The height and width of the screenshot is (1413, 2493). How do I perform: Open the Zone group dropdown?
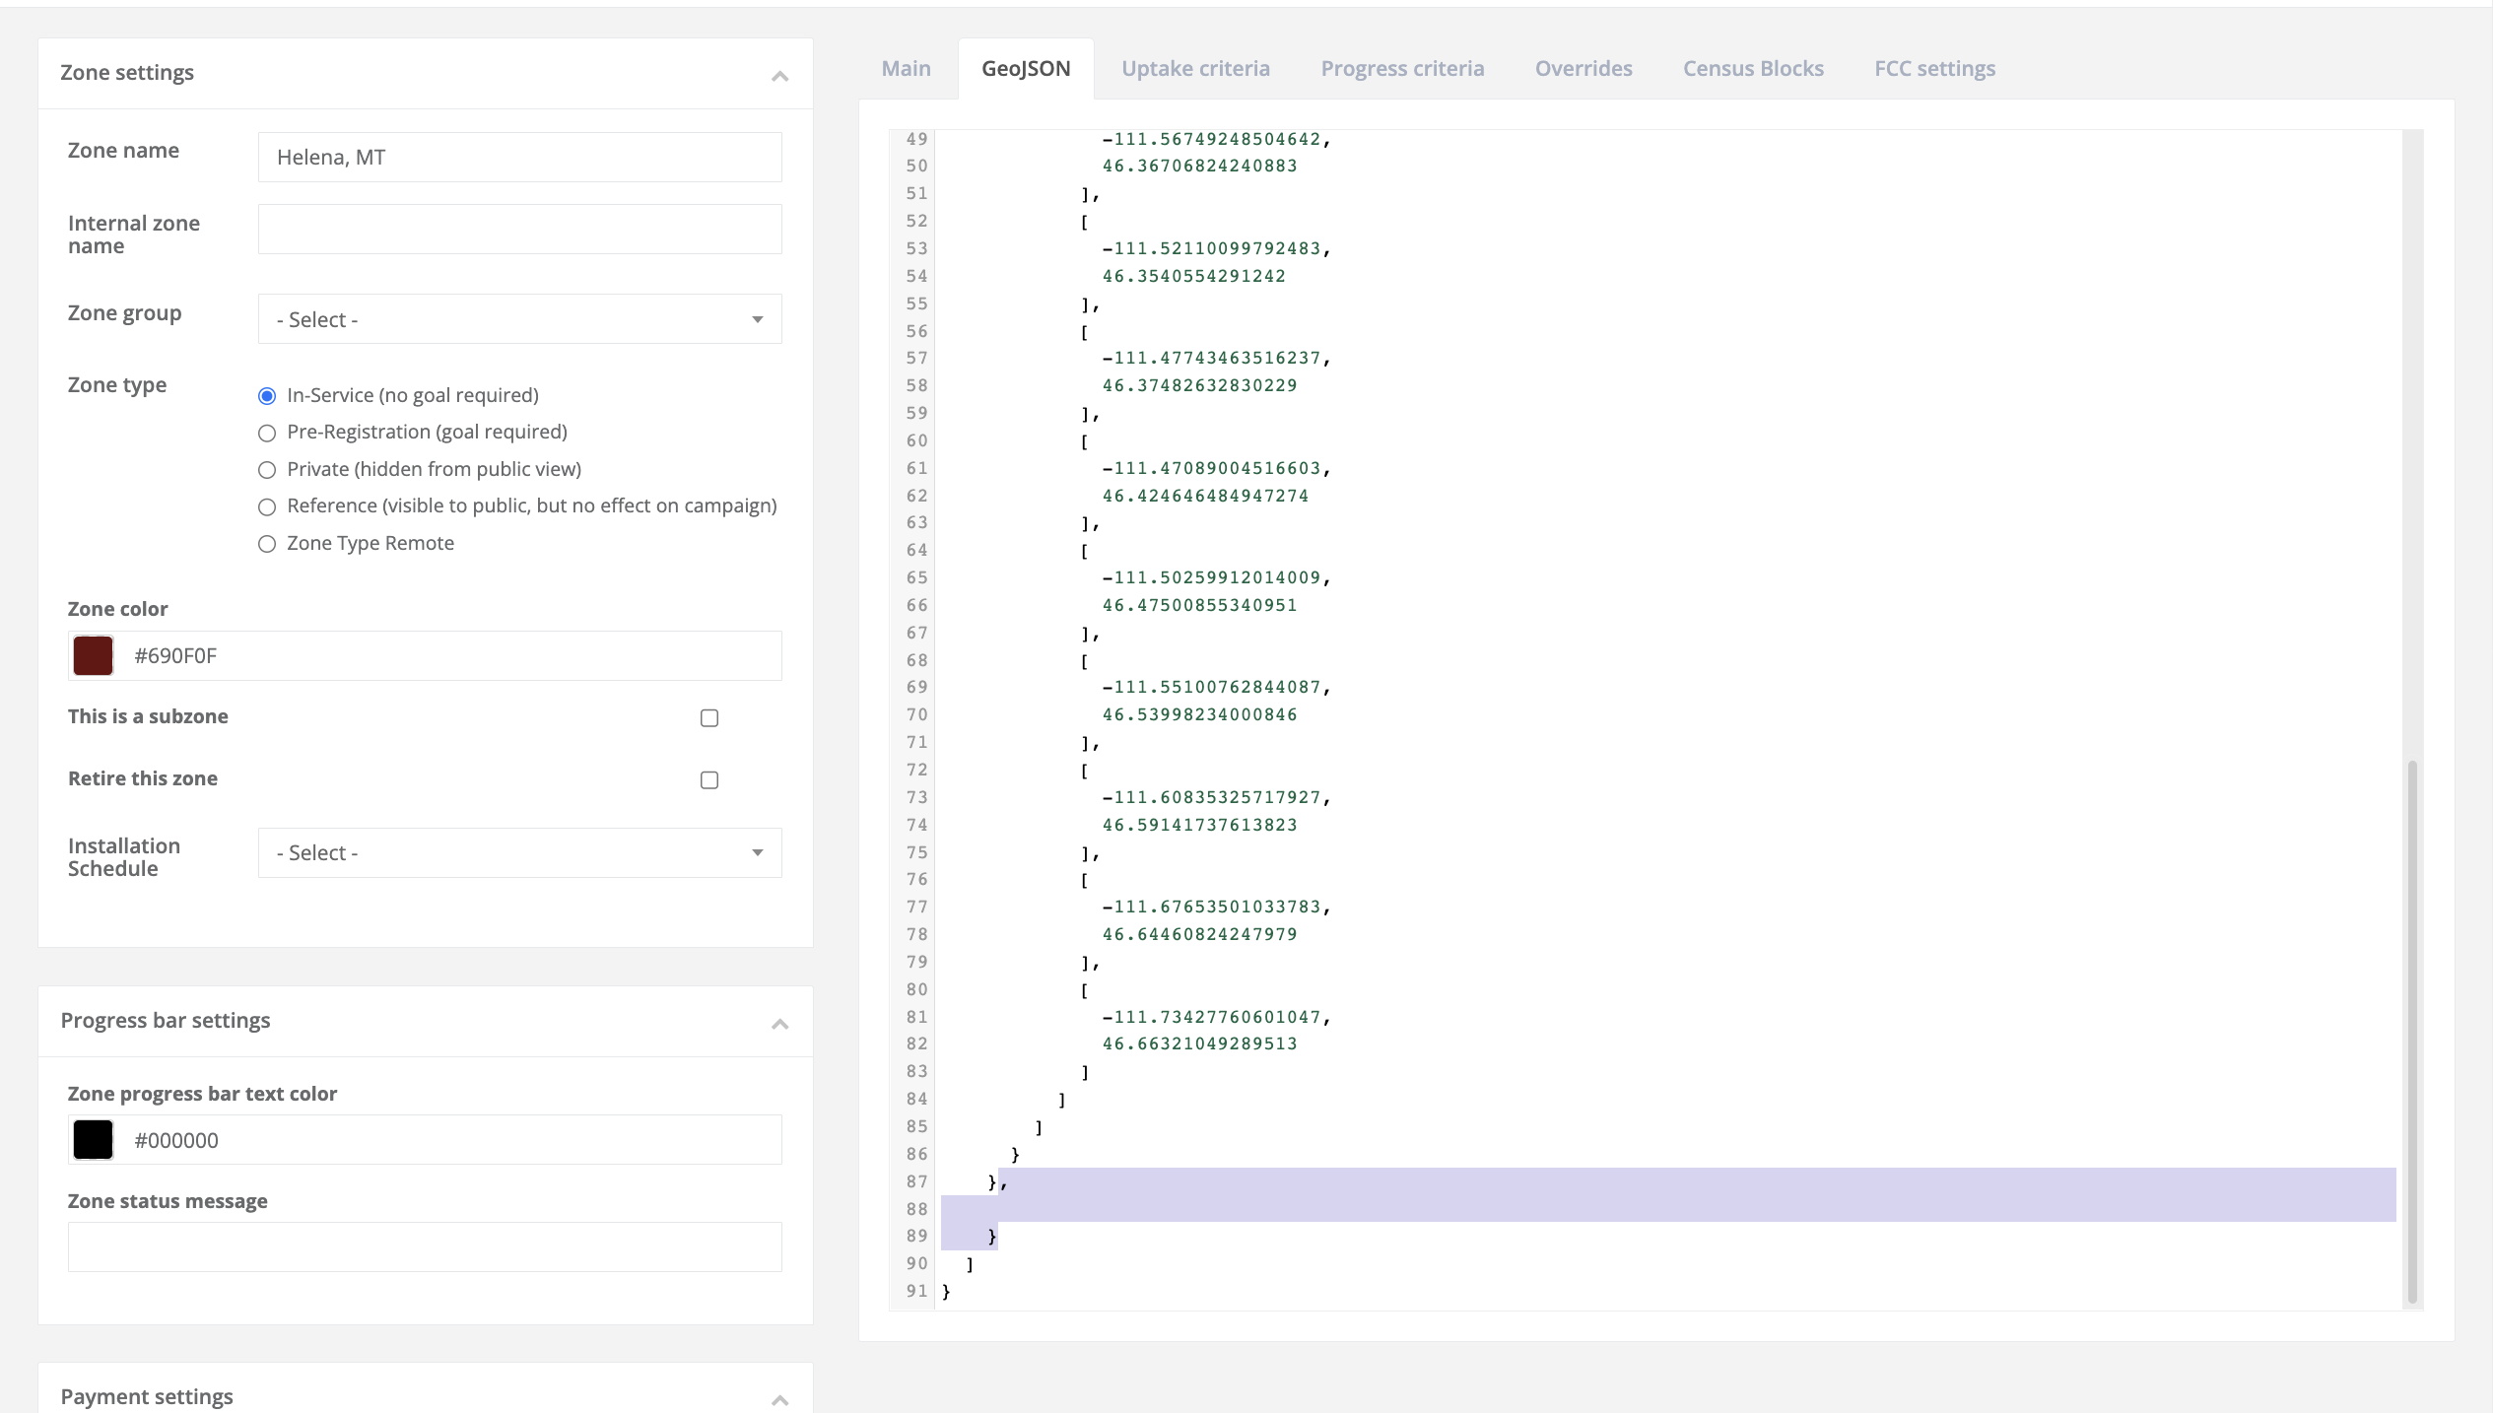point(519,318)
